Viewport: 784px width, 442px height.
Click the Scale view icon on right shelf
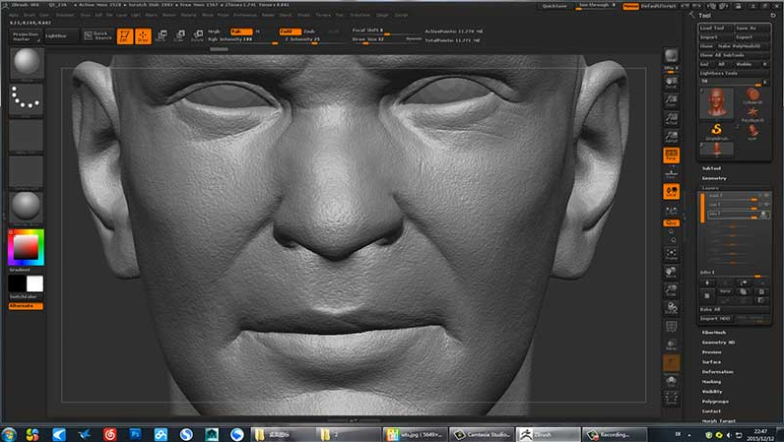[x=671, y=290]
